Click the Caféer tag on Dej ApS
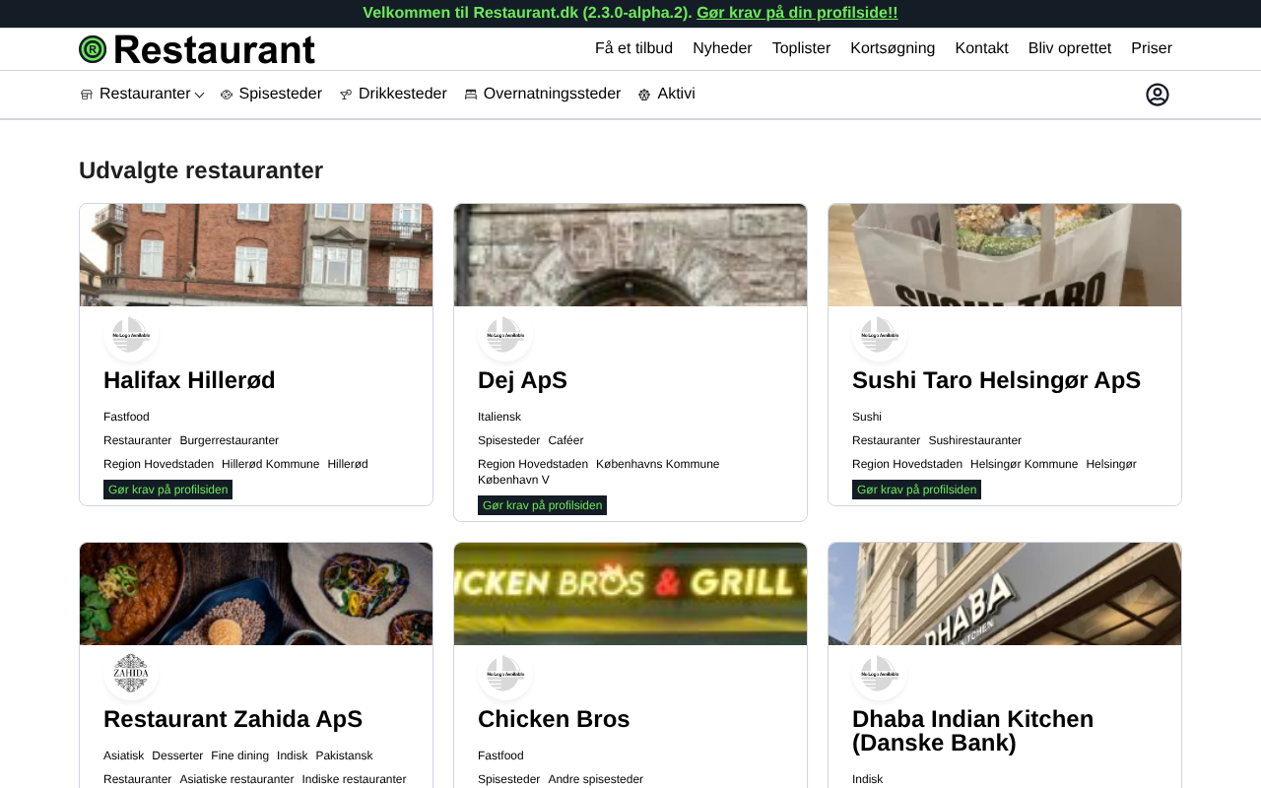 click(565, 440)
